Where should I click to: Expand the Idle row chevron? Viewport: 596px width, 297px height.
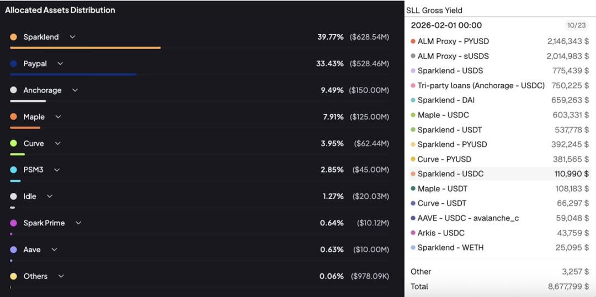click(50, 196)
